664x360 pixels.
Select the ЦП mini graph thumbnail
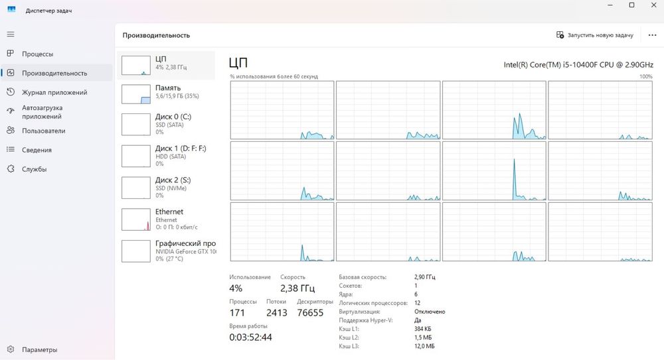tap(136, 65)
